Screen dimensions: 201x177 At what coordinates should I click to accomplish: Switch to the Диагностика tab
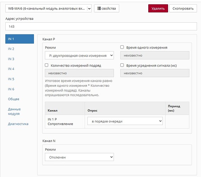pyautogui.click(x=18, y=124)
